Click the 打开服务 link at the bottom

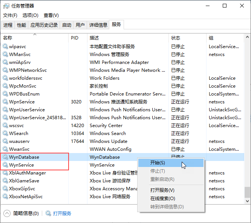pyautogui.click(x=62, y=214)
